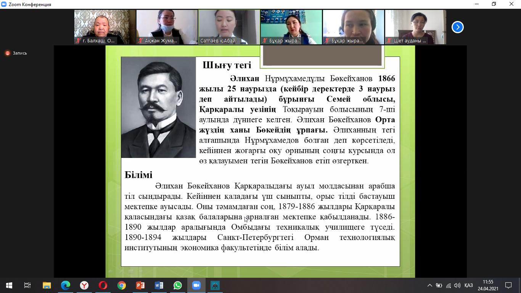Open Zoom app in the taskbar

[x=196, y=285]
